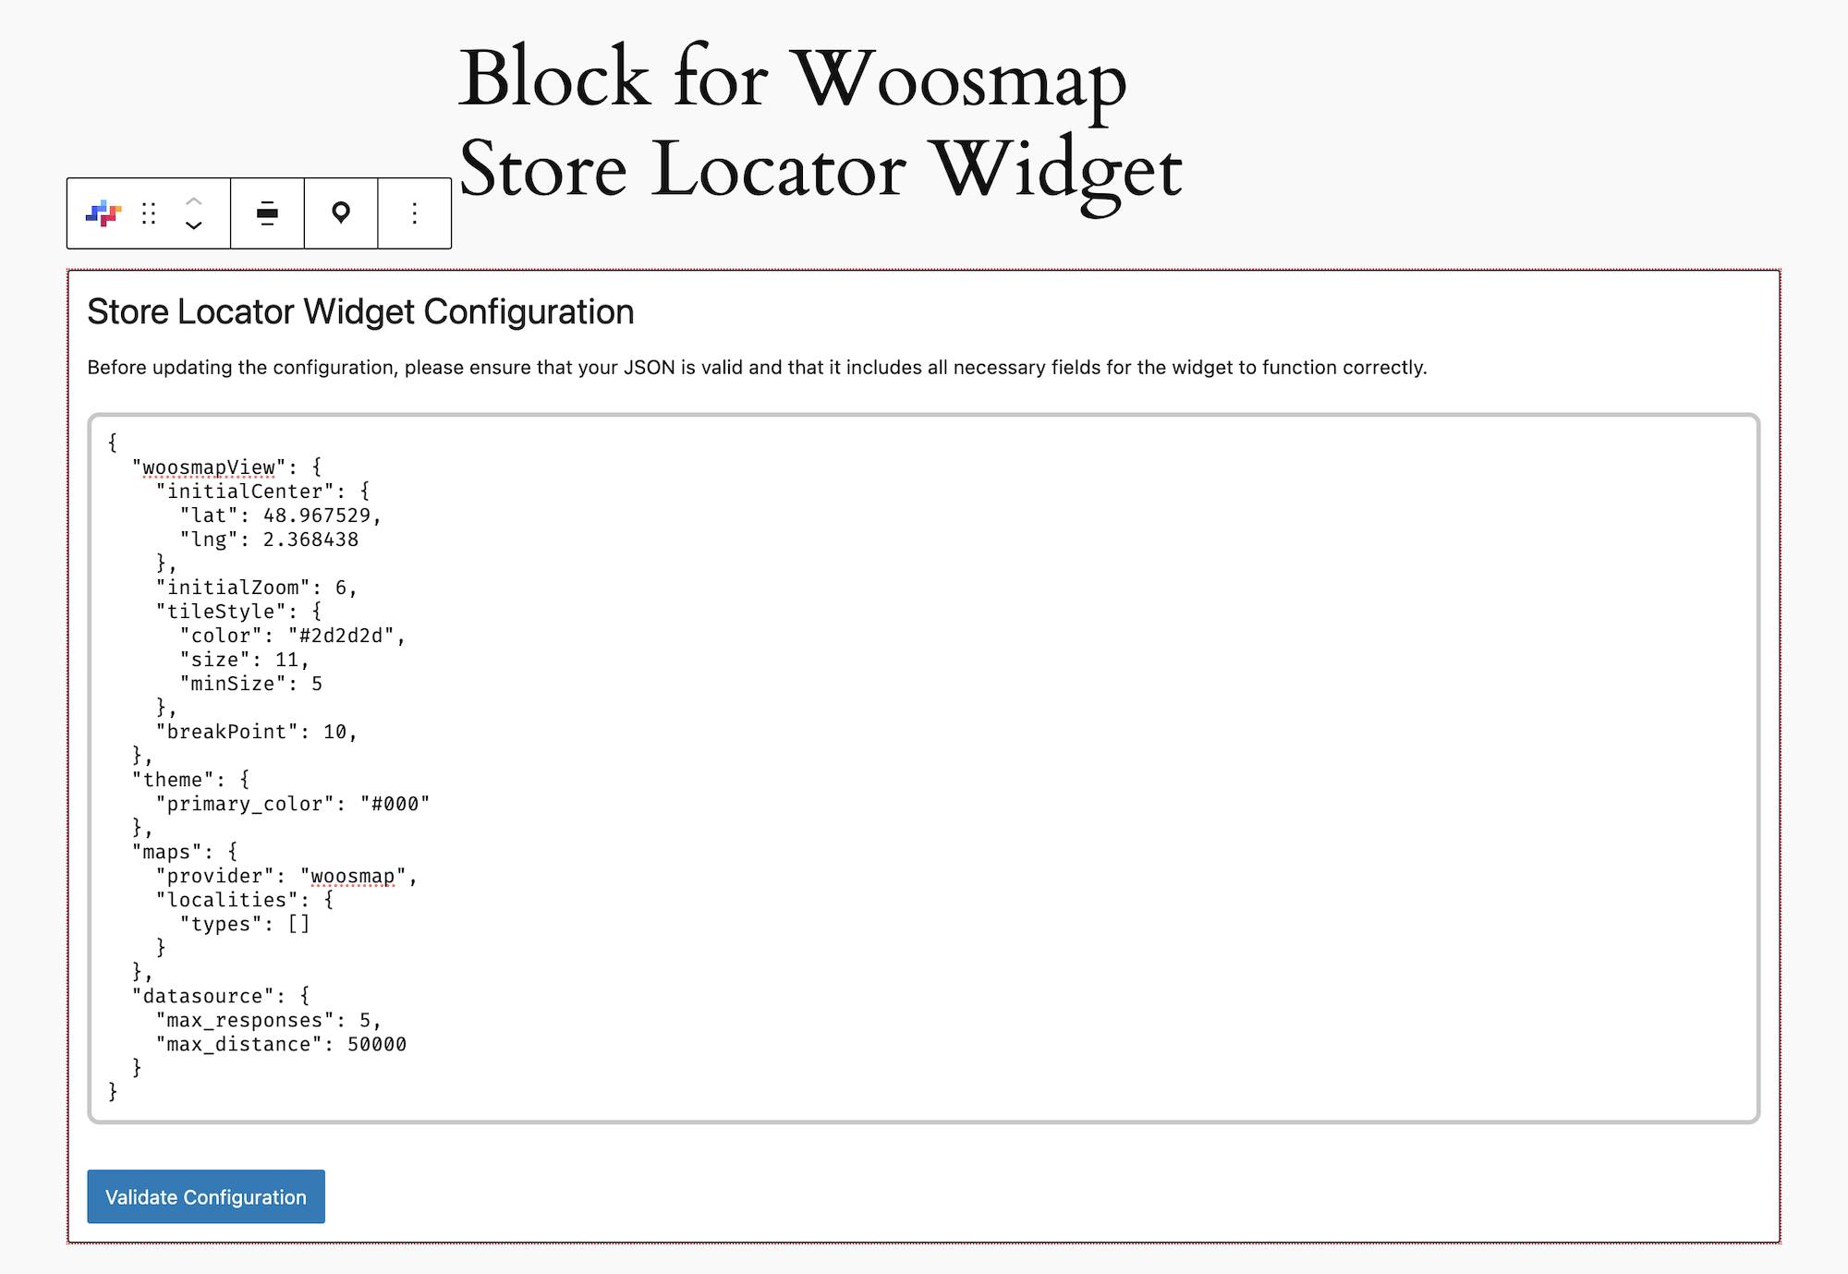Click the JSON validity instruction paragraph

[757, 368]
